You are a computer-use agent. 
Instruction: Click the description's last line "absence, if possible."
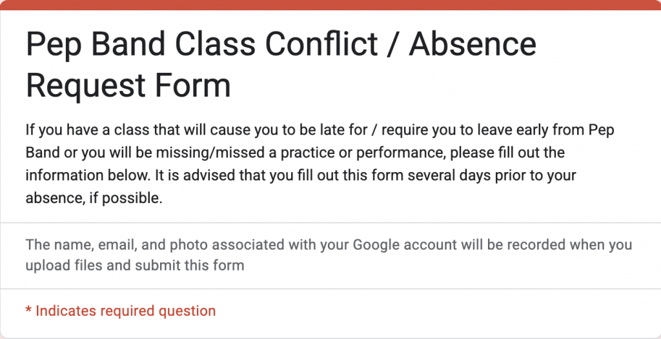click(x=94, y=198)
